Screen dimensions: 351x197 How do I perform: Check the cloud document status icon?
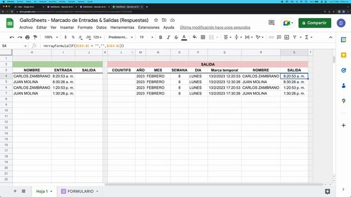click(x=172, y=20)
